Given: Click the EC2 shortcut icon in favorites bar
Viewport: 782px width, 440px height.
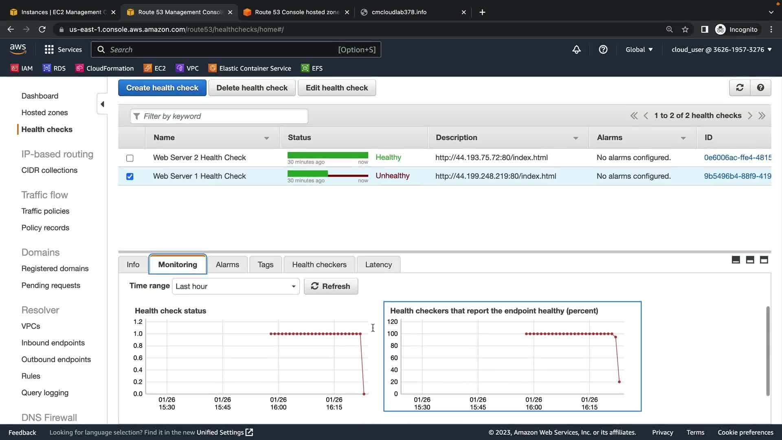Looking at the screenshot, I should 147,68.
